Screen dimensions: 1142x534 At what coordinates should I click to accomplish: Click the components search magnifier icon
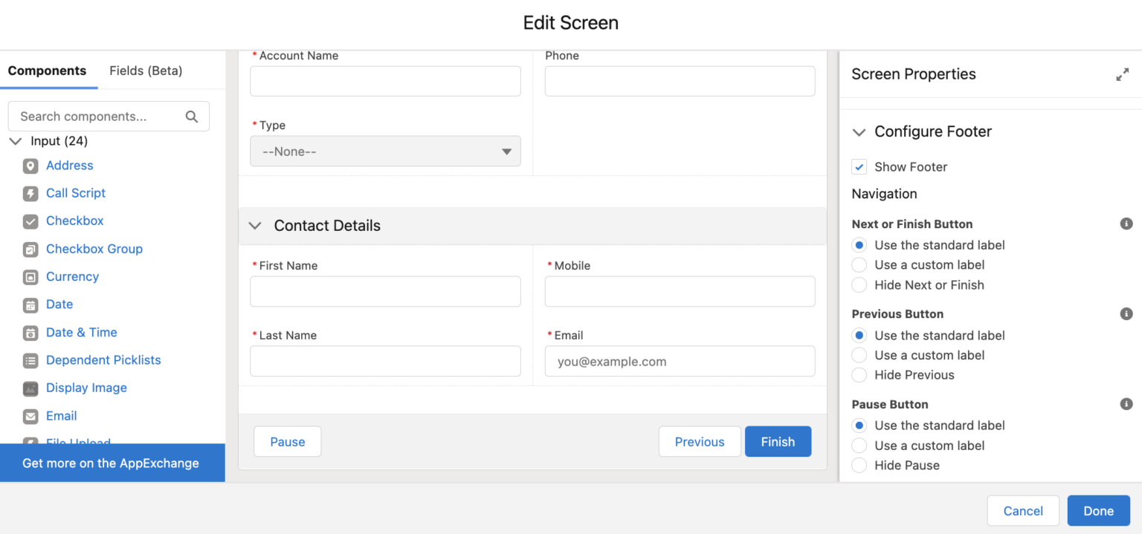click(191, 116)
